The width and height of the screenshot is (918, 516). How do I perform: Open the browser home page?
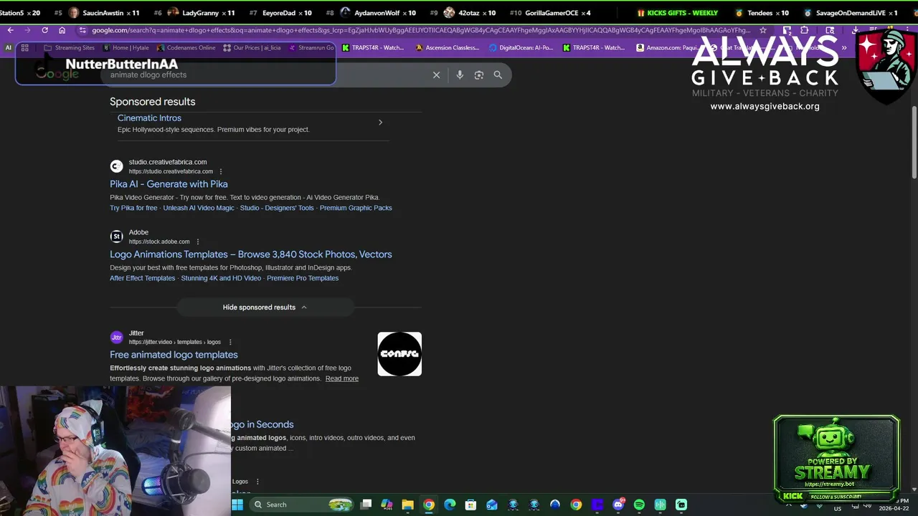pos(62,30)
